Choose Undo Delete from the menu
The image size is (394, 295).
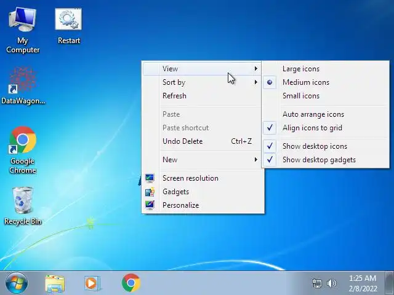point(203,141)
